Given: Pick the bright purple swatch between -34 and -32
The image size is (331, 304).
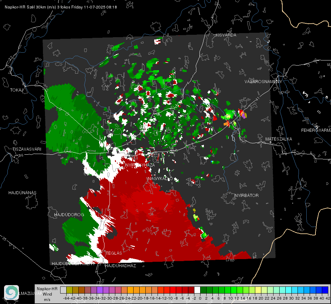Looking at the screenshot, I should [100, 290].
